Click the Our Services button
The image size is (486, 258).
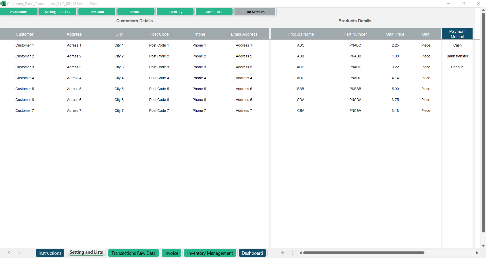coord(255,12)
